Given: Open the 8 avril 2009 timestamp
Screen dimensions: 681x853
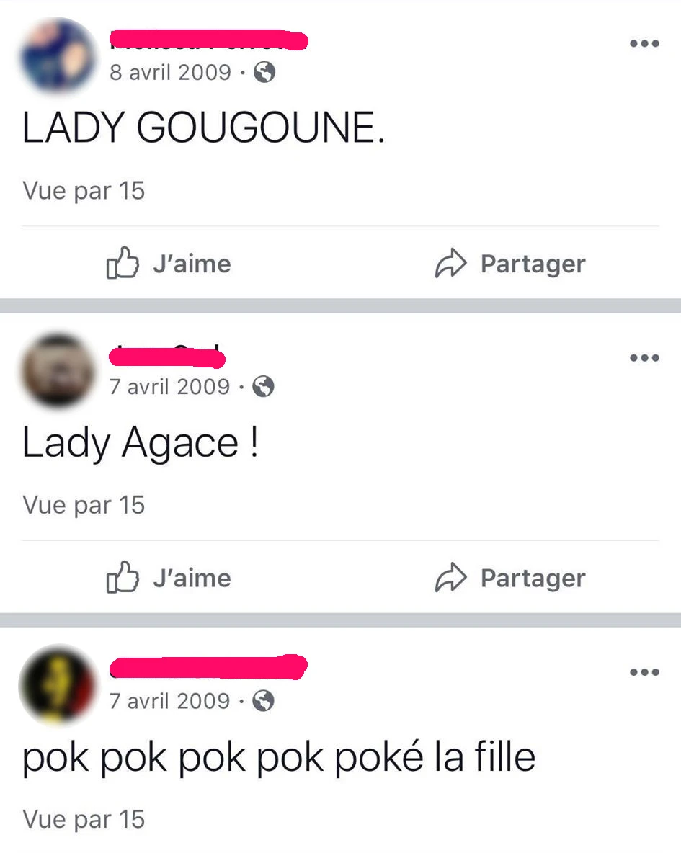Looking at the screenshot, I should 170,72.
